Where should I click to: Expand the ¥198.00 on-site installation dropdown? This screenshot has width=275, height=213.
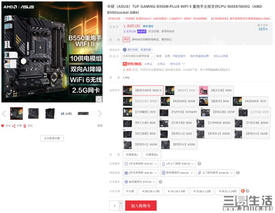(215, 173)
